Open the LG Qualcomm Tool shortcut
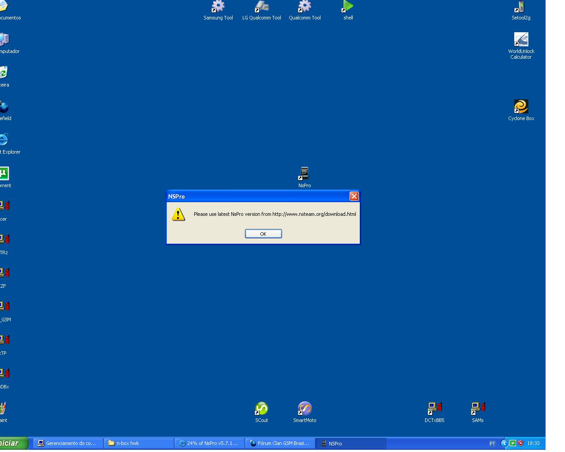565x452 pixels. coord(261,11)
